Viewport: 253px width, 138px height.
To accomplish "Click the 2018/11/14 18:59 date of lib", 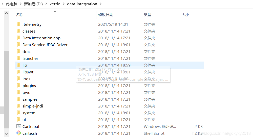I will coord(114,65).
